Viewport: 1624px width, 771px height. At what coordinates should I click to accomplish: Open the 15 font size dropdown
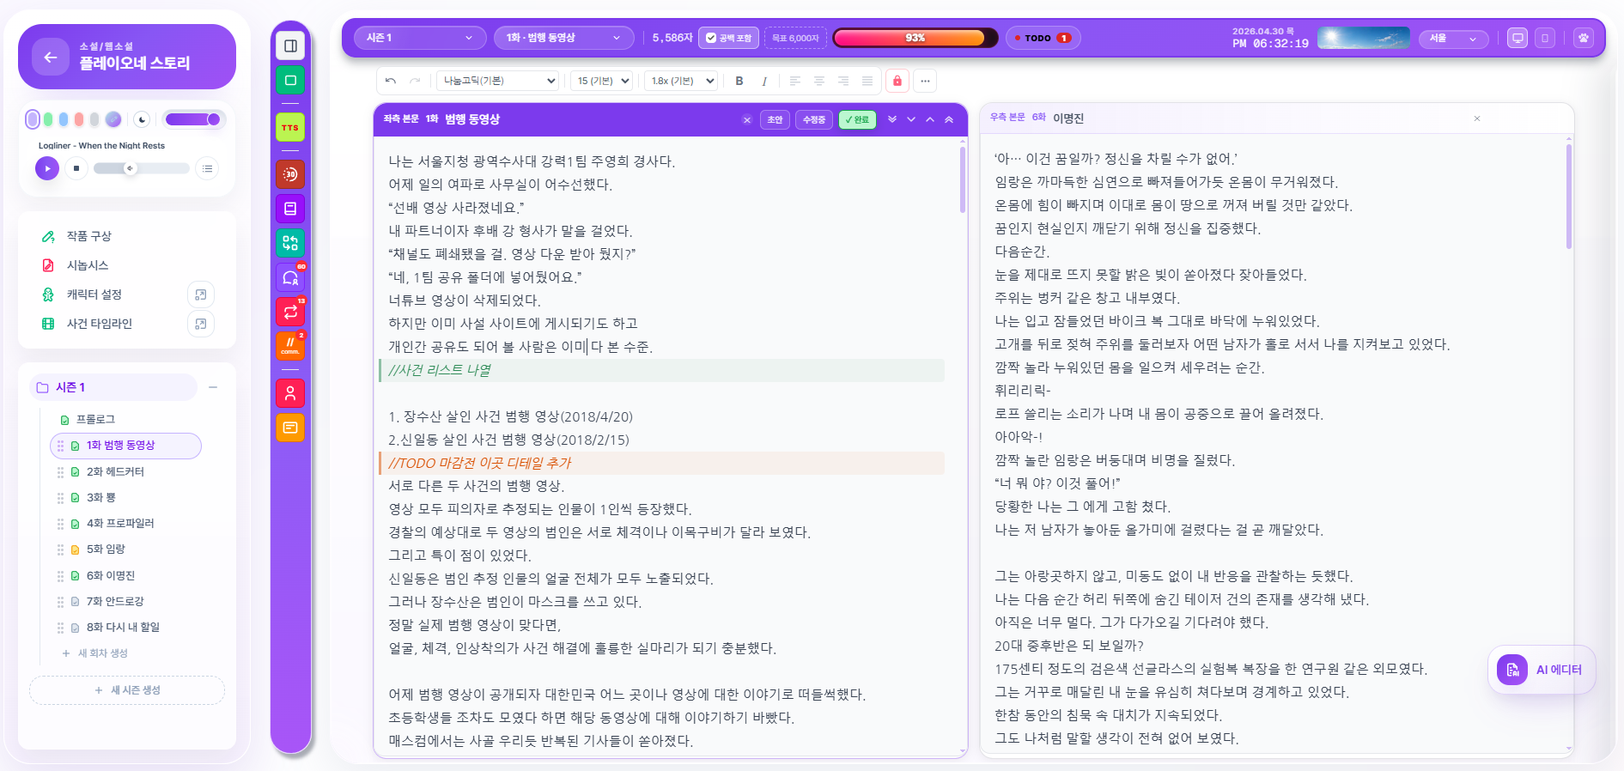(x=602, y=81)
